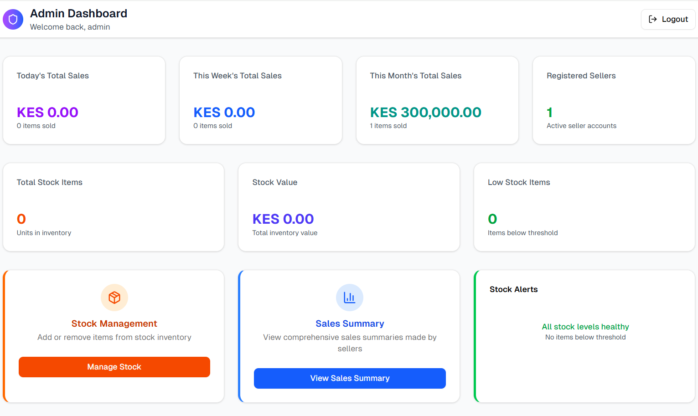Click the purple shield logo icon
The image size is (698, 416).
(x=13, y=19)
